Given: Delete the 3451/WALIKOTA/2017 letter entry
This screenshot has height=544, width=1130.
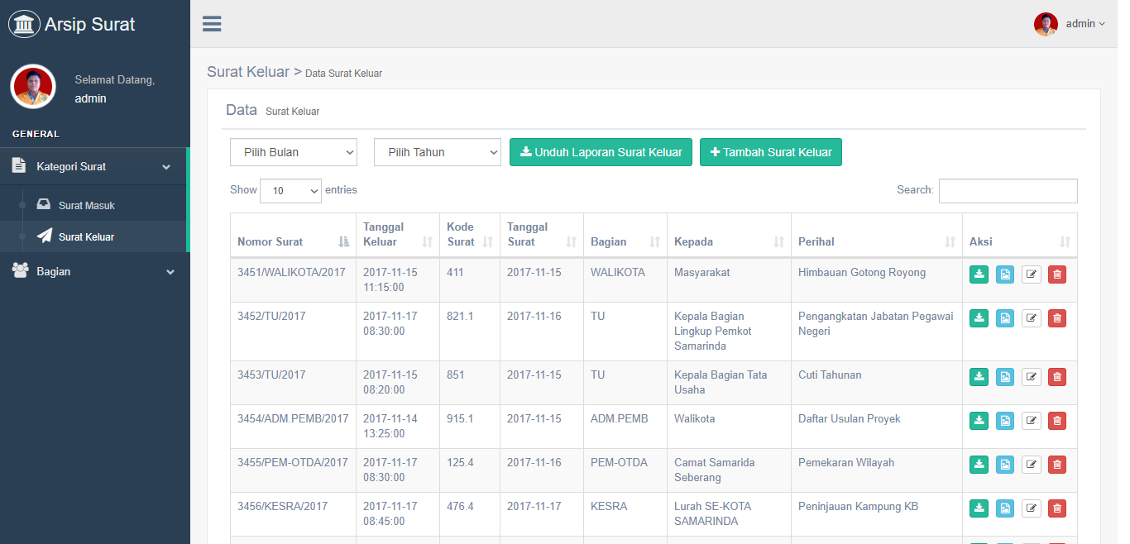Looking at the screenshot, I should [x=1056, y=274].
